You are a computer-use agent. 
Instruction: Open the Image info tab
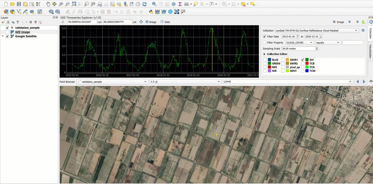(151, 22)
